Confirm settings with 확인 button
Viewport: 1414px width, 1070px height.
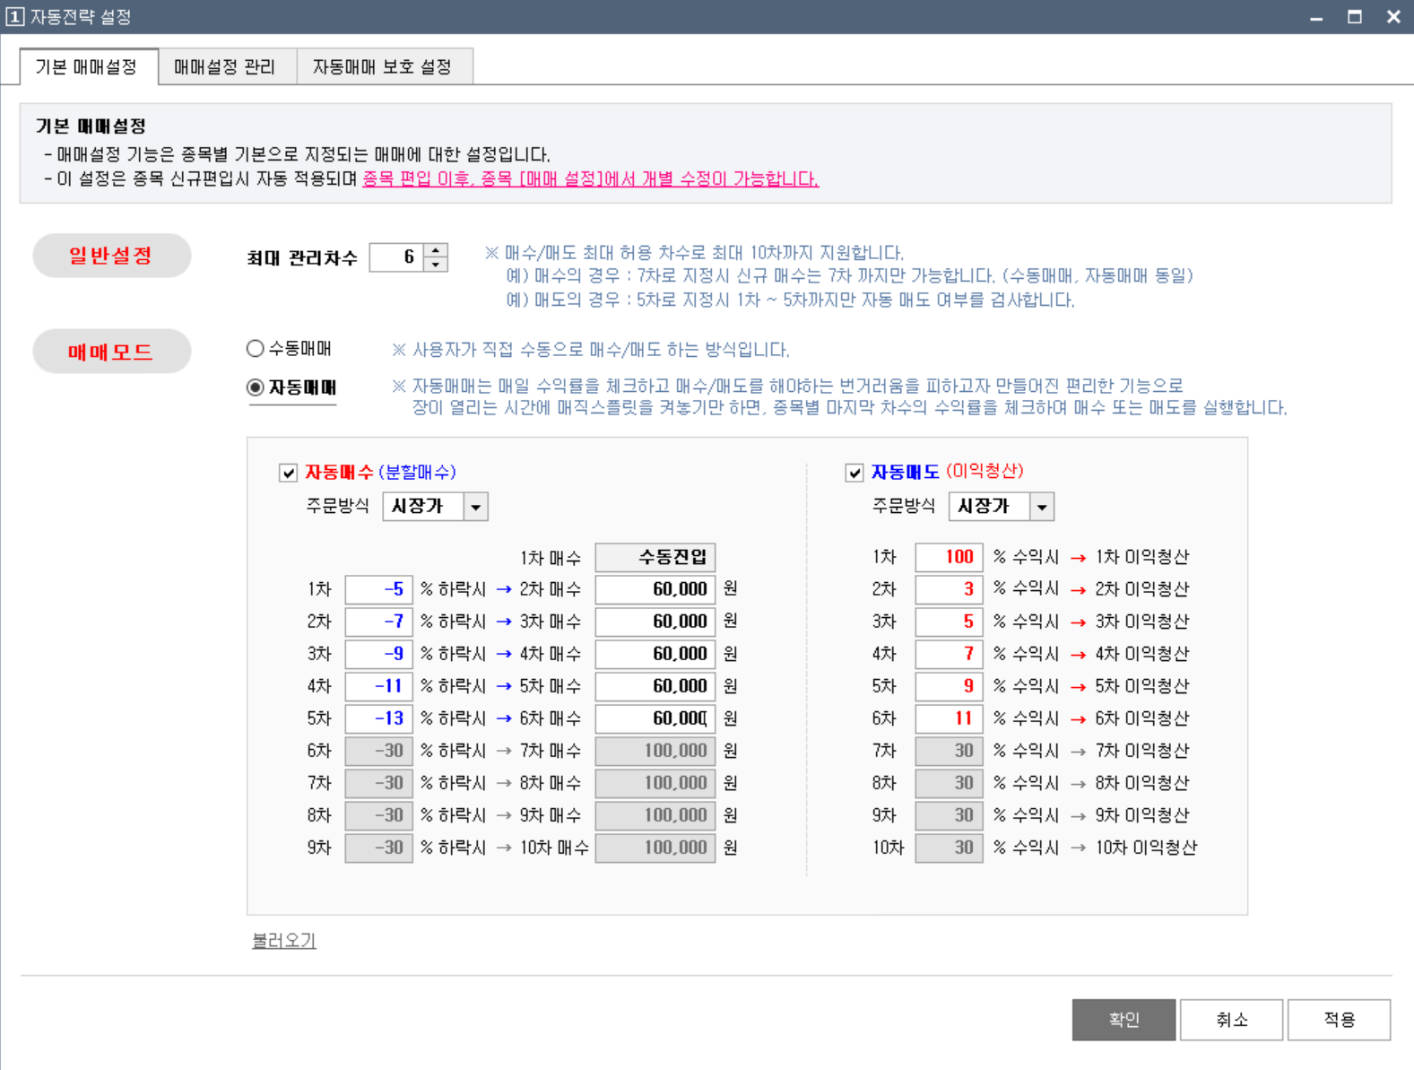click(1123, 1020)
